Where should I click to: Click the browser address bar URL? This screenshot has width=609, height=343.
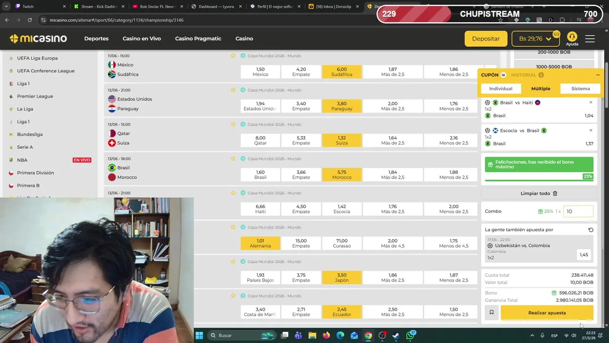pyautogui.click(x=117, y=20)
